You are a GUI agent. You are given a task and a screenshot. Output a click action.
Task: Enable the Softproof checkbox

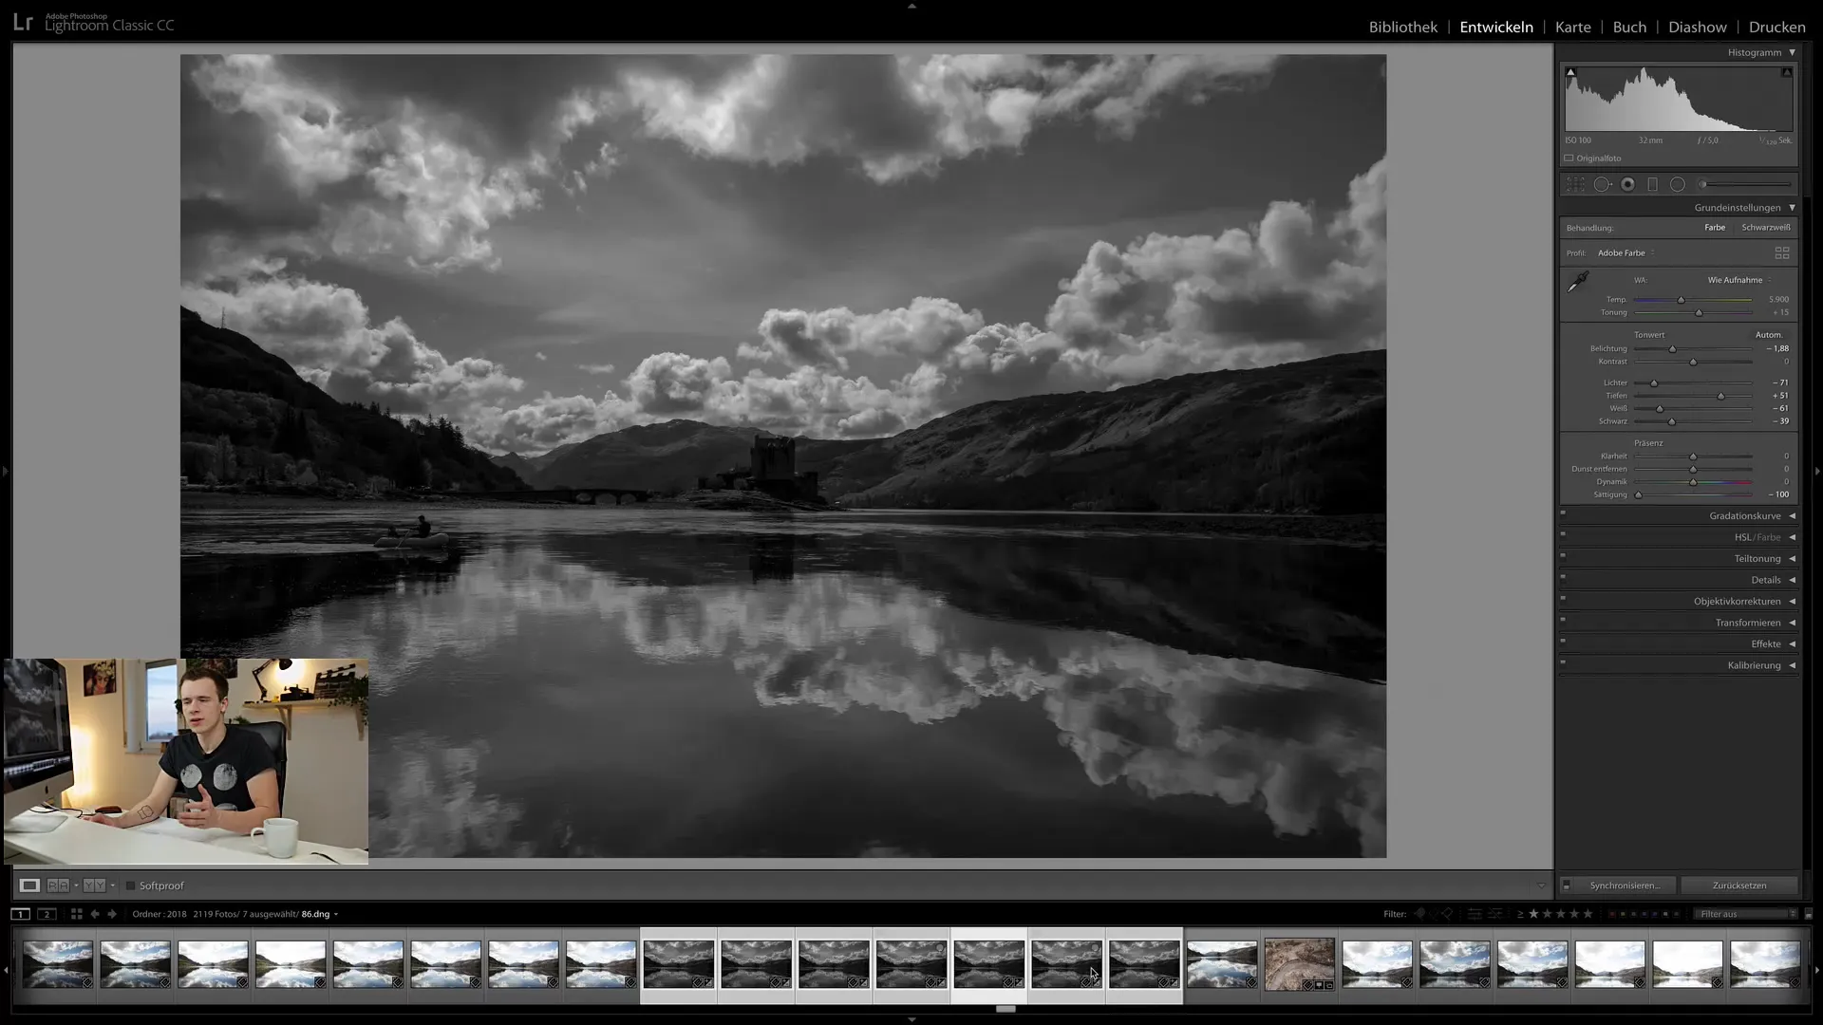click(x=131, y=885)
